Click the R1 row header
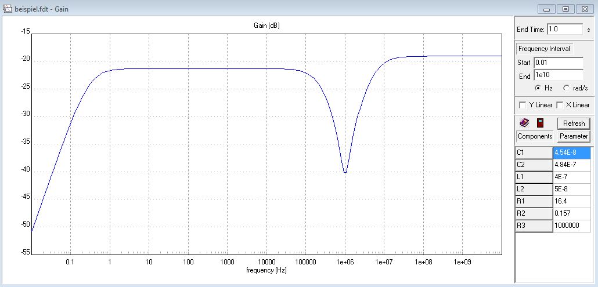This screenshot has width=598, height=287. point(534,201)
